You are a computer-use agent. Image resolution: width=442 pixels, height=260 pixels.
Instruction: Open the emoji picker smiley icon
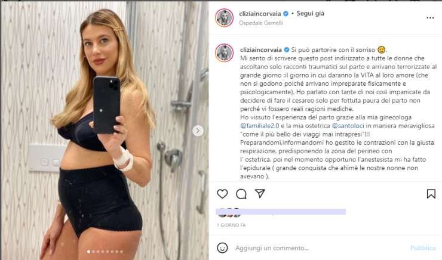tap(222, 248)
